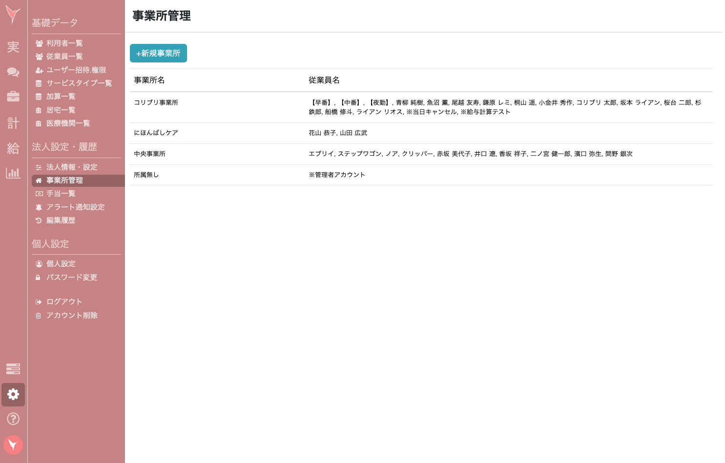Select the 実 (records) icon in the left rail
725x463 pixels.
(13, 47)
